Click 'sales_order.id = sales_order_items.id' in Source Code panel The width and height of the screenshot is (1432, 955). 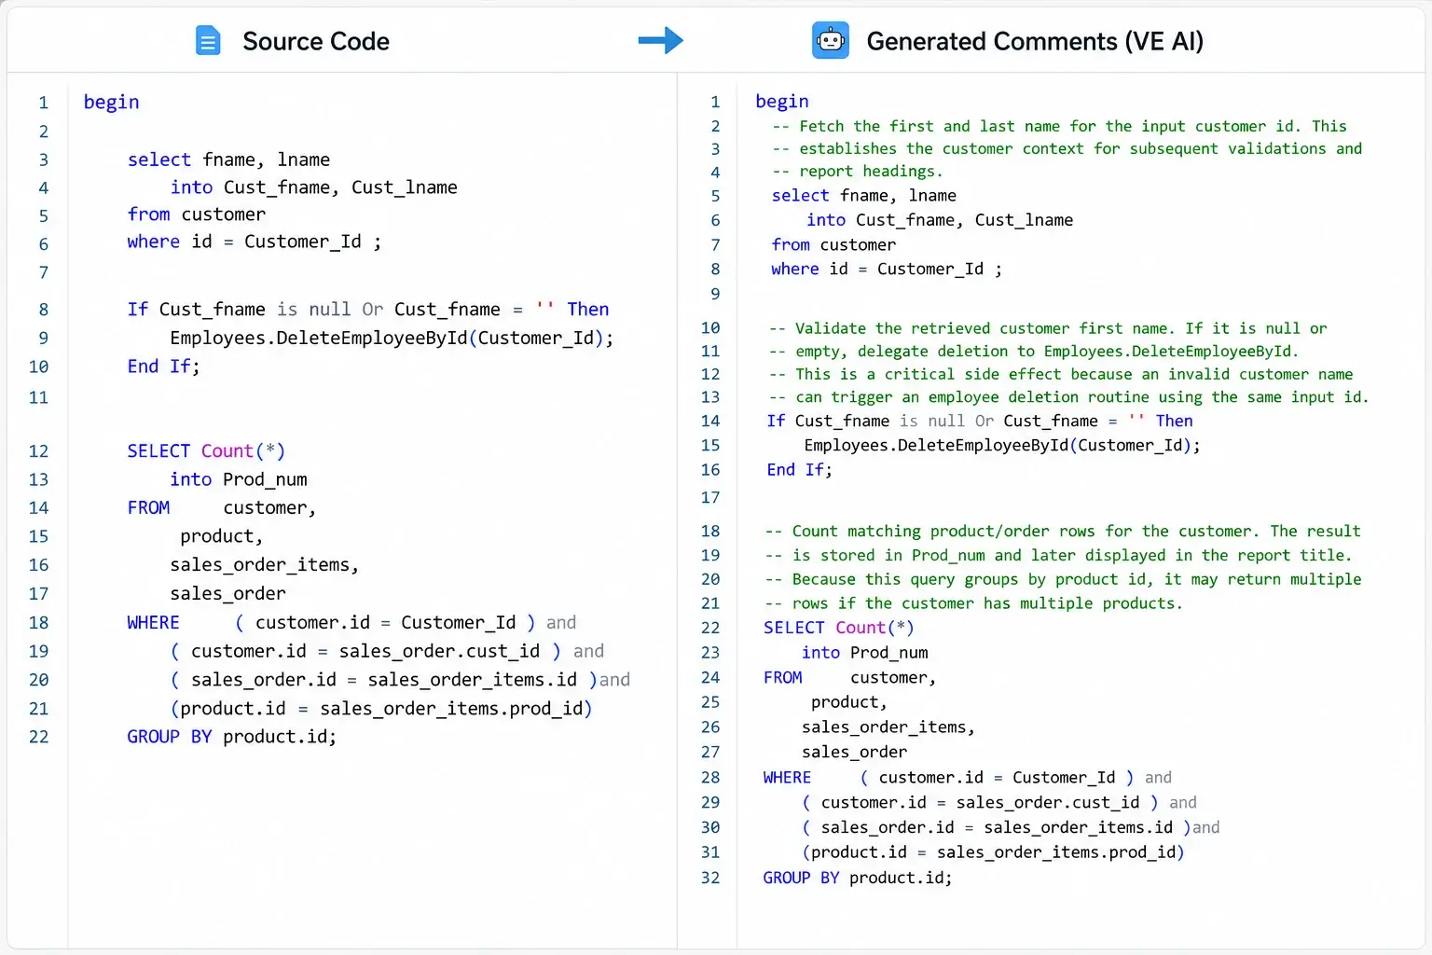(384, 680)
